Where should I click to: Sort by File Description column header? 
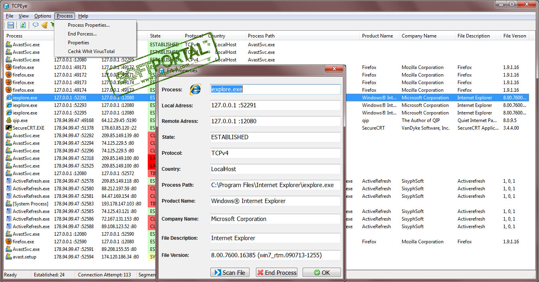(478, 36)
